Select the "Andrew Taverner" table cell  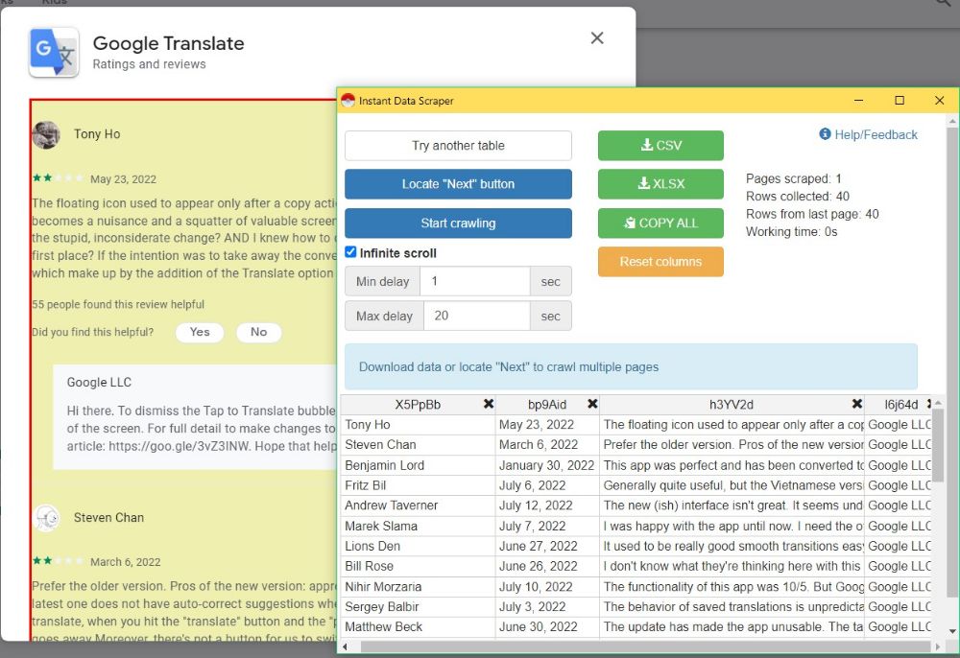coord(418,505)
